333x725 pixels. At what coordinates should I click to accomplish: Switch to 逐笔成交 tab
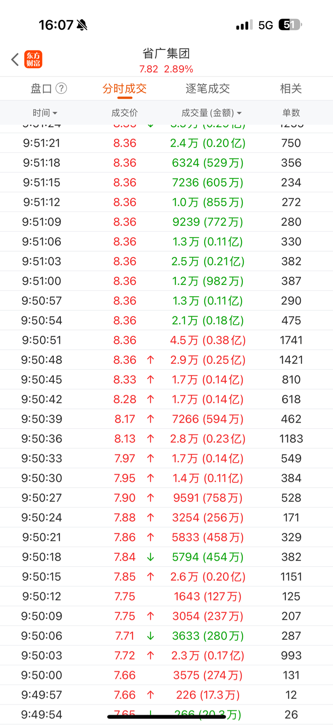tap(208, 89)
